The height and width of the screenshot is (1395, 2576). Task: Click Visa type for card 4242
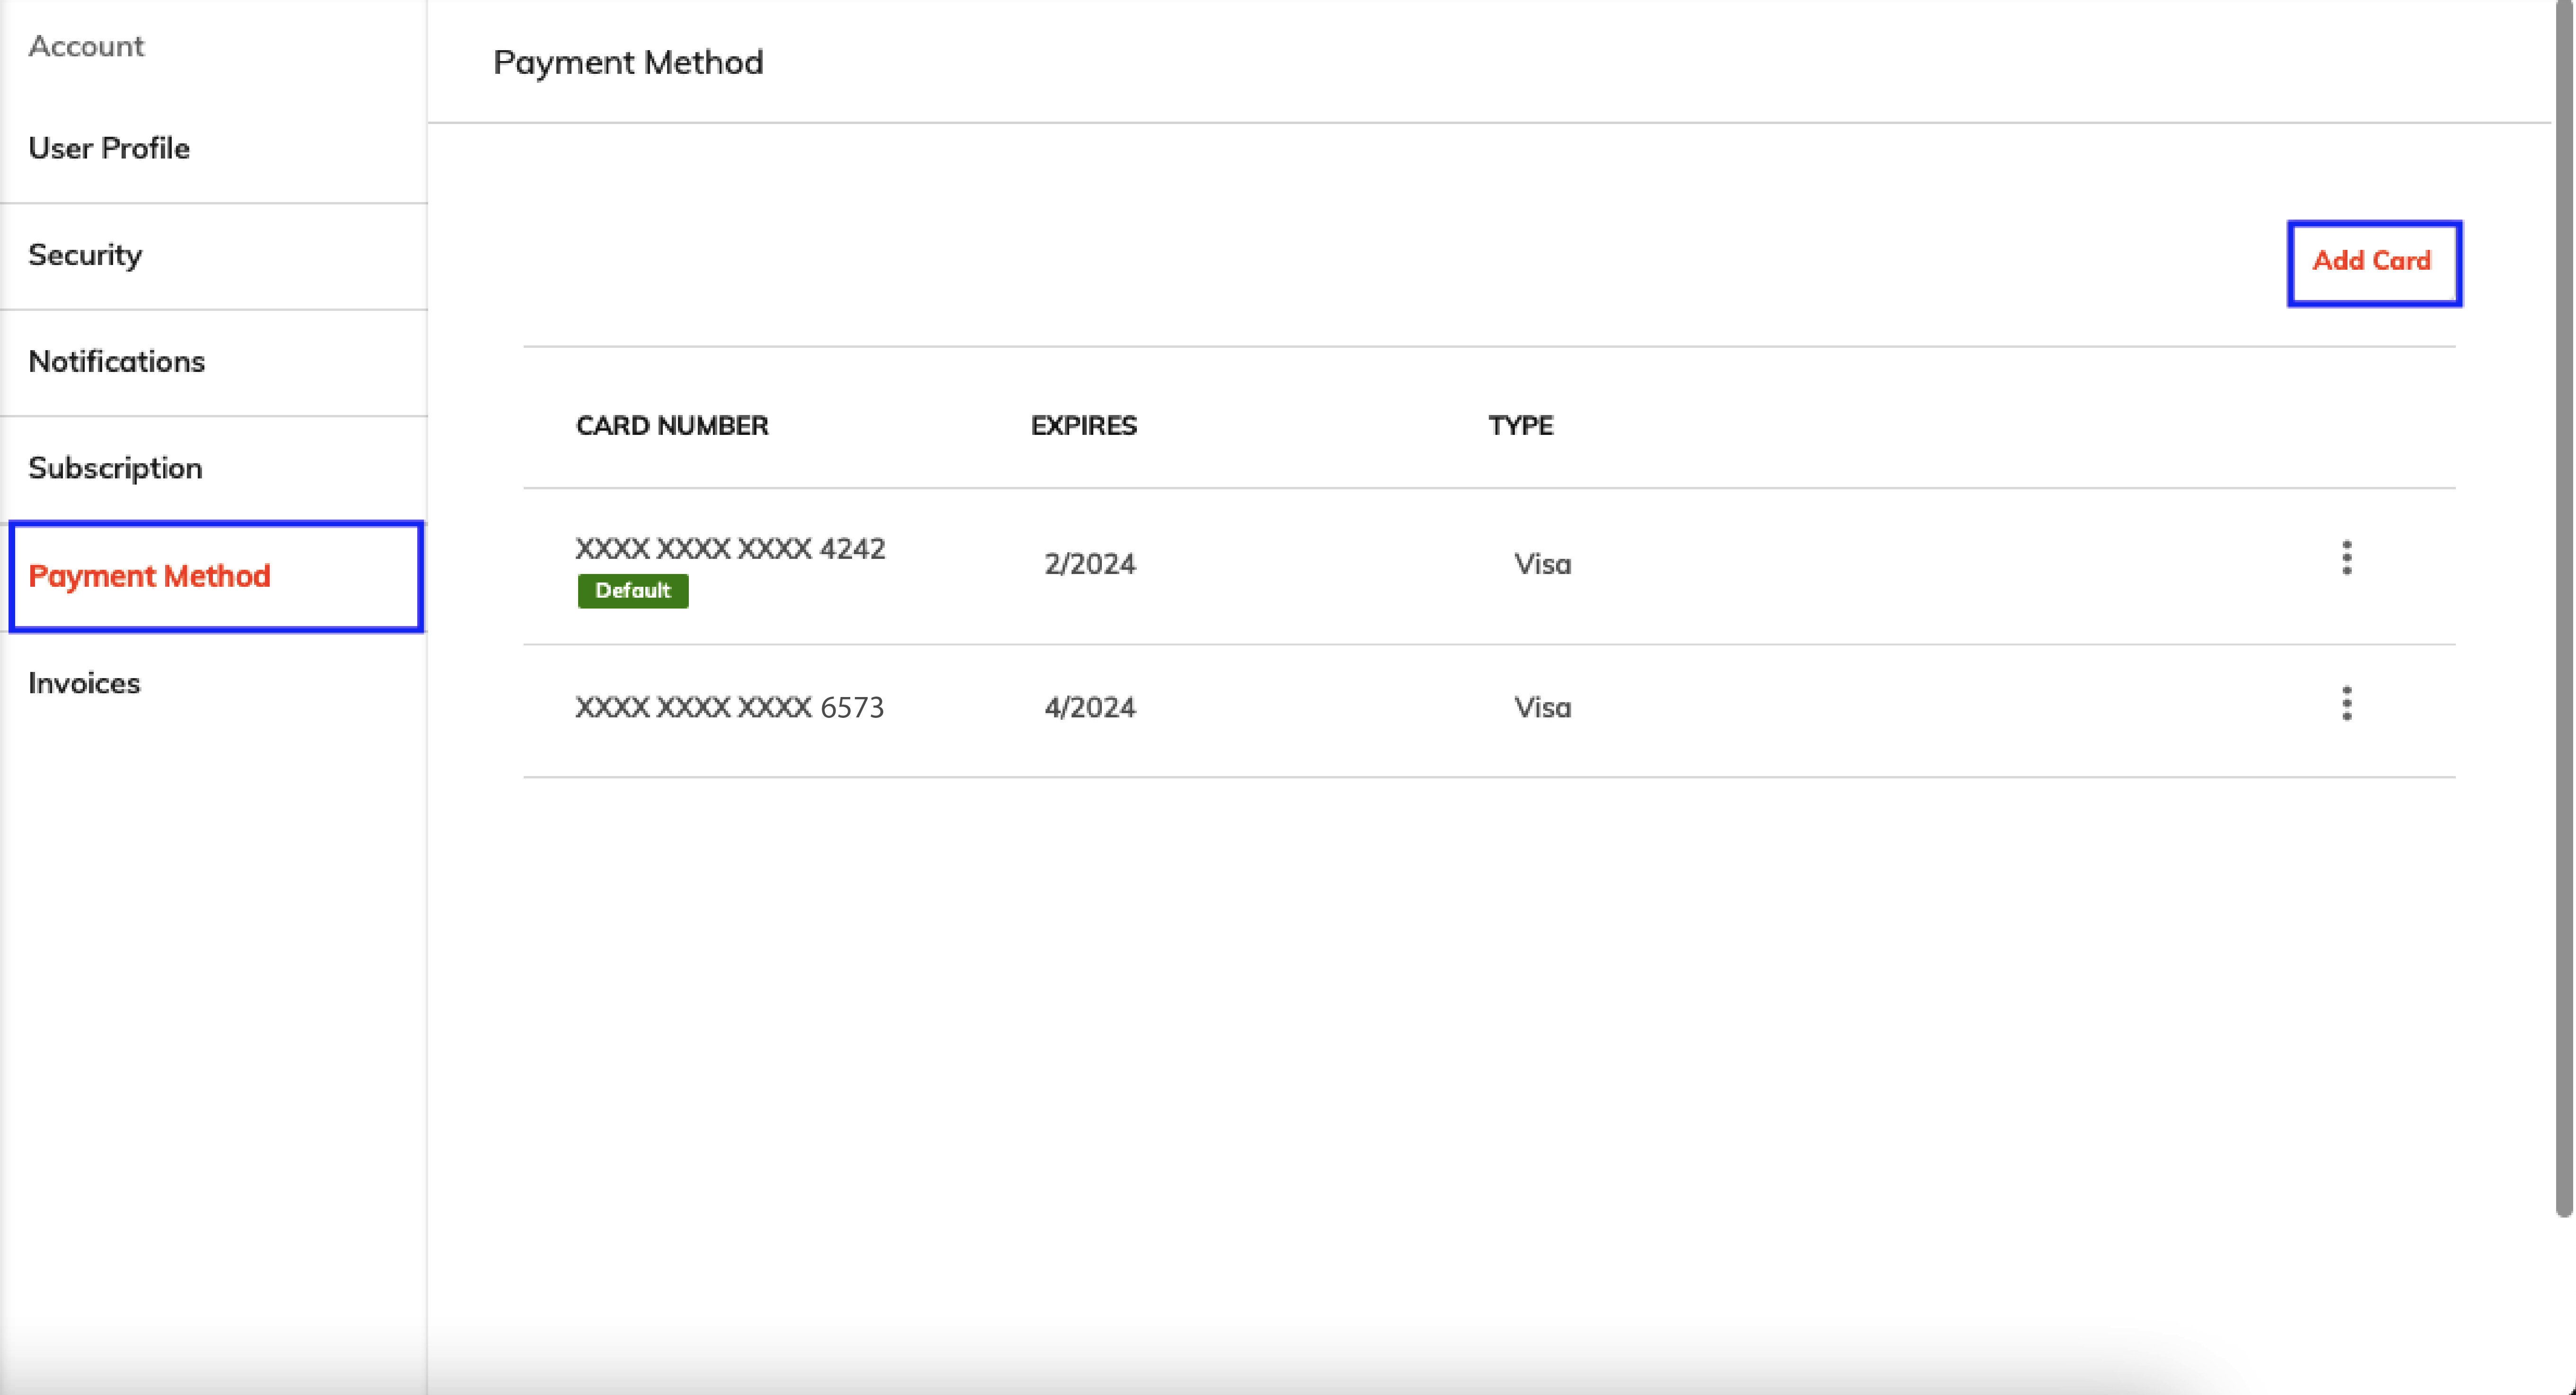(1543, 565)
